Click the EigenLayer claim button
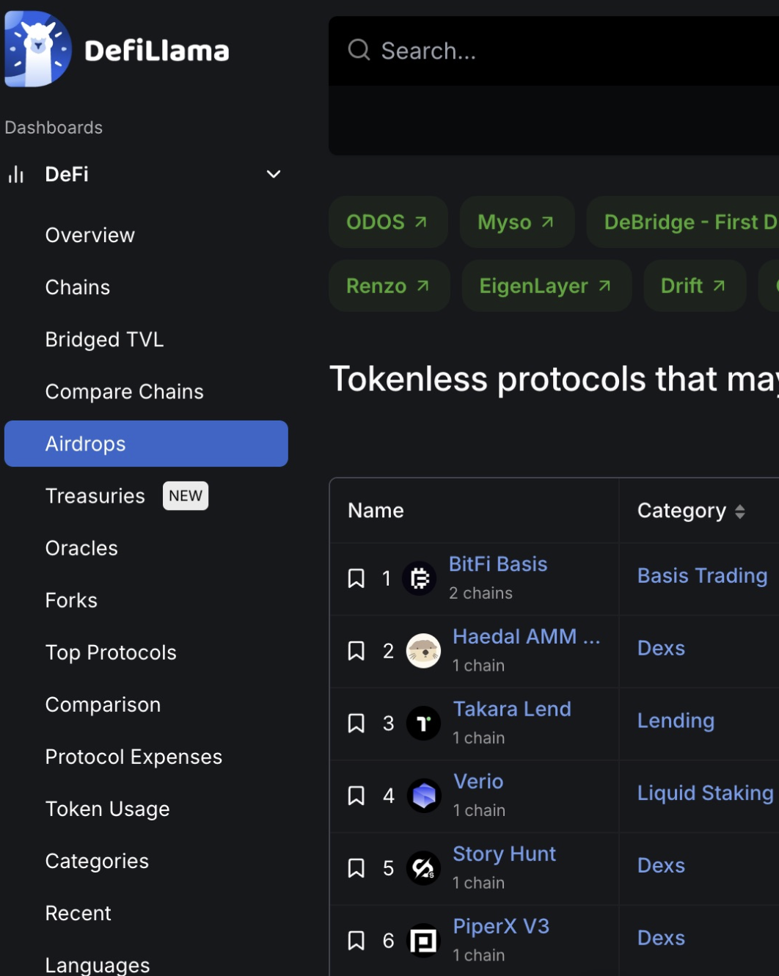The height and width of the screenshot is (976, 779). 546,285
